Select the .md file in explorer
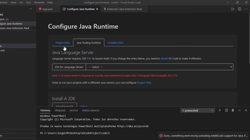This screenshot has width=250, height=140. pyautogui.click(x=18, y=51)
